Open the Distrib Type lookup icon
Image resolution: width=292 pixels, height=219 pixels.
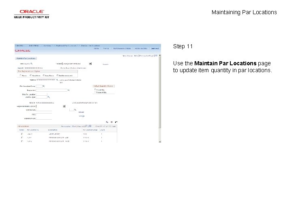(x=49, y=97)
